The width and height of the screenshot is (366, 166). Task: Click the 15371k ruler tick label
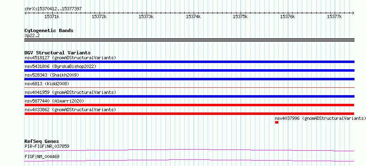[x=52, y=17]
